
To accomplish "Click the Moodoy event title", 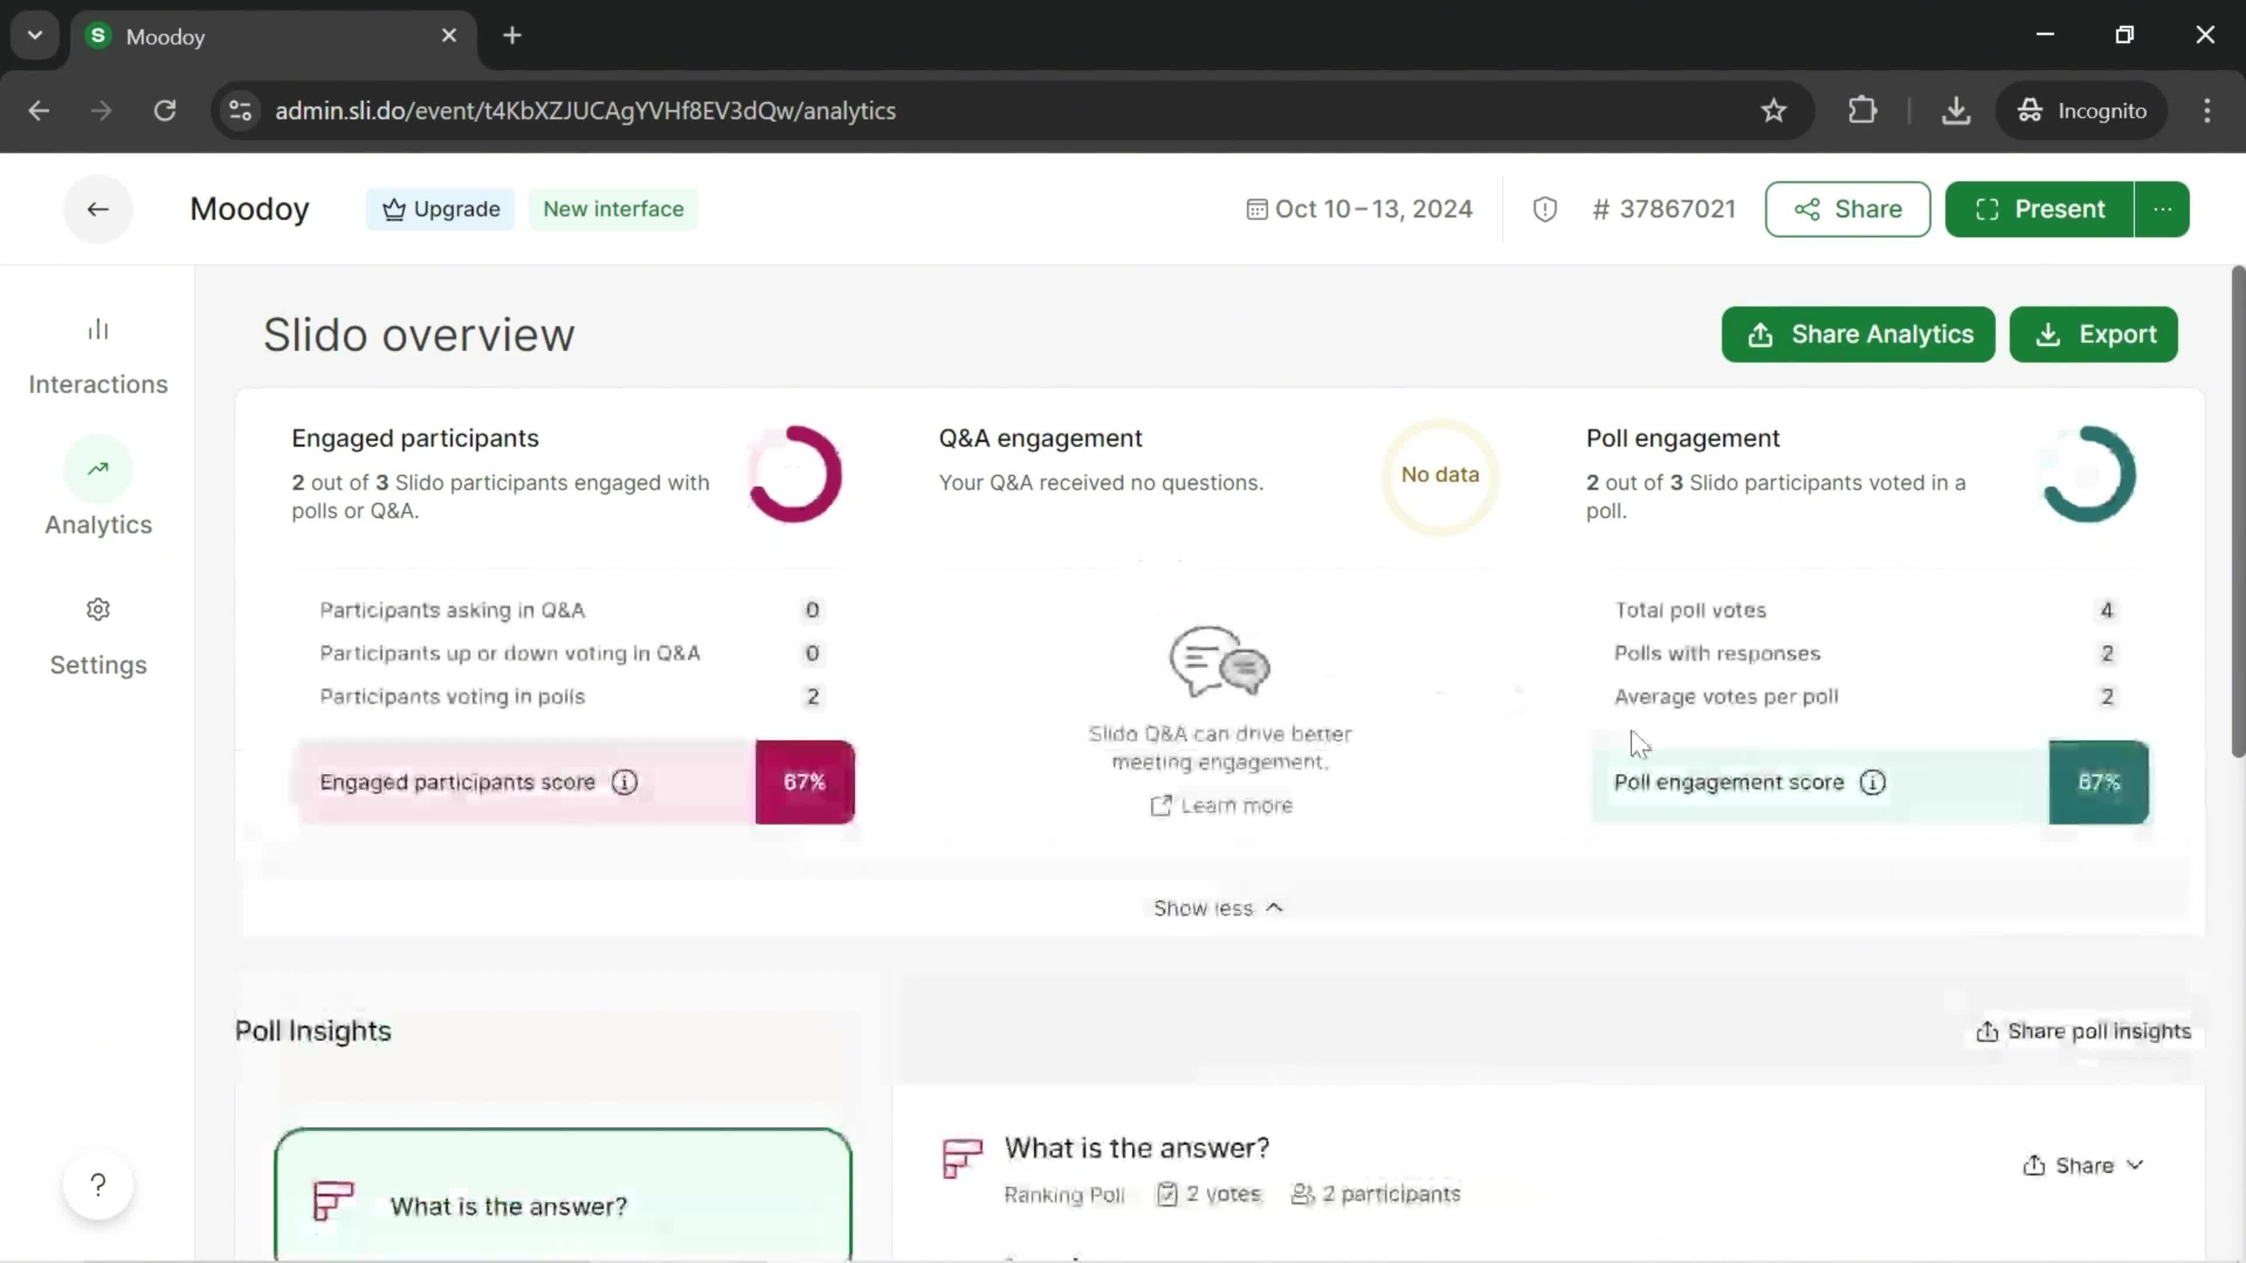I will point(249,209).
